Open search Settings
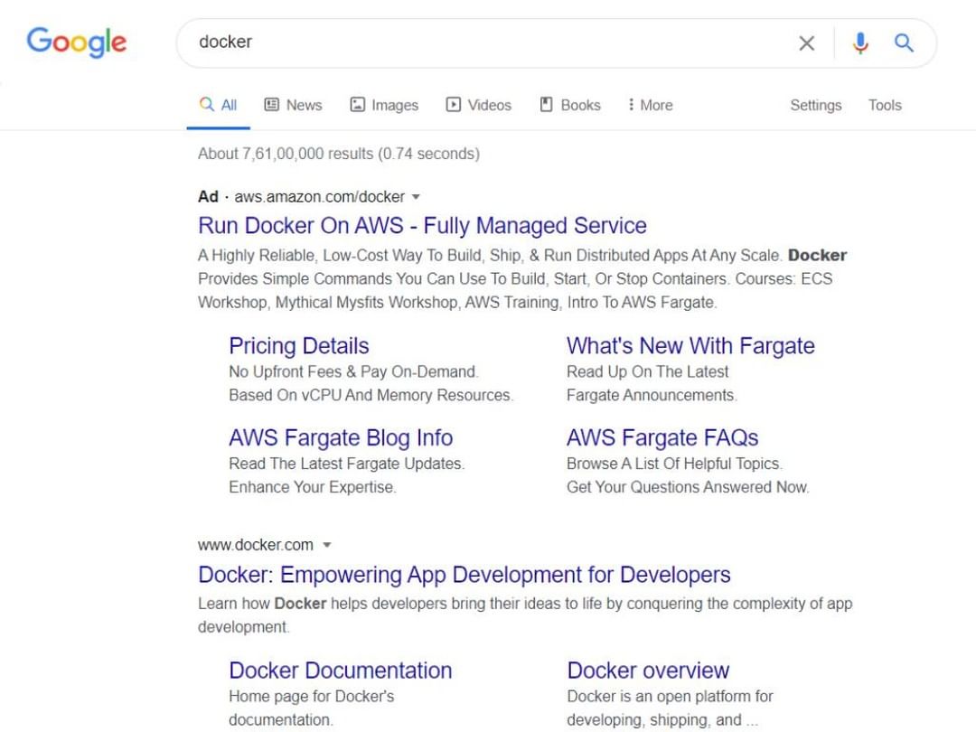976x732 pixels. 815,105
